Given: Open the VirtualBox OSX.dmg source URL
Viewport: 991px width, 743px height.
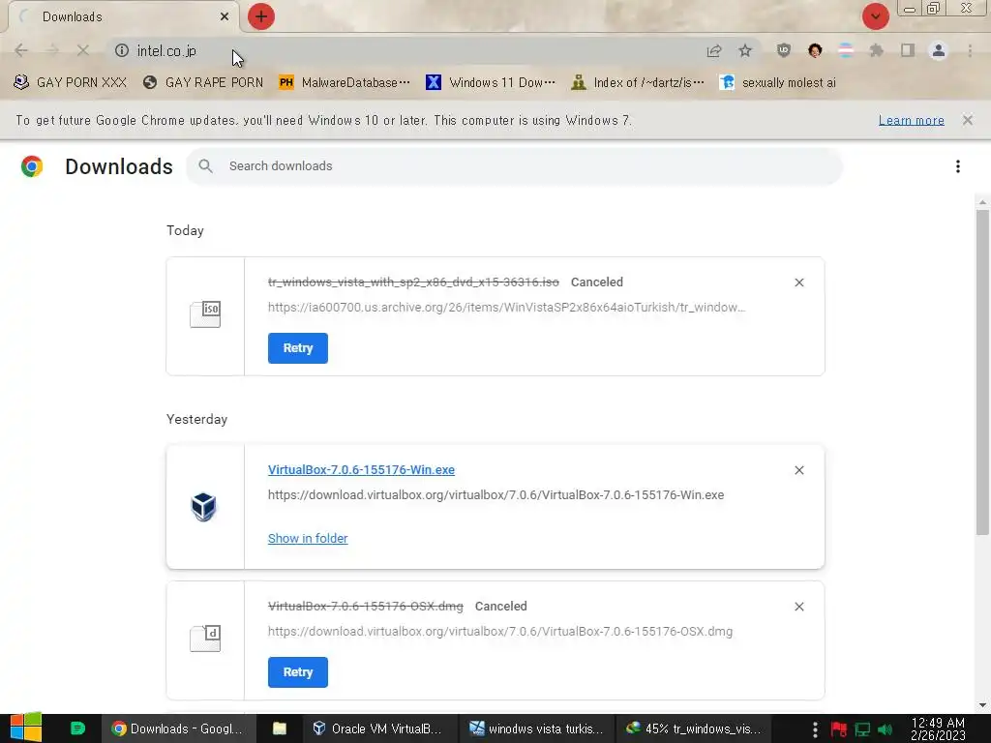Looking at the screenshot, I should click(x=500, y=631).
